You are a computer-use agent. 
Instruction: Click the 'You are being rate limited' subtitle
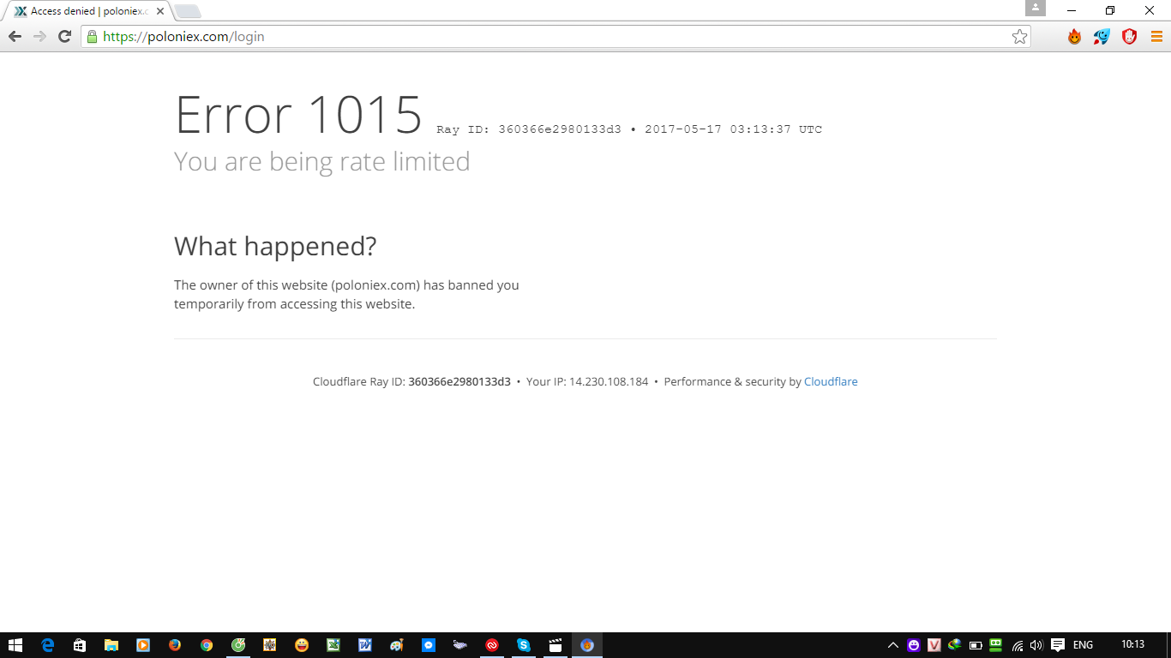tap(322, 162)
